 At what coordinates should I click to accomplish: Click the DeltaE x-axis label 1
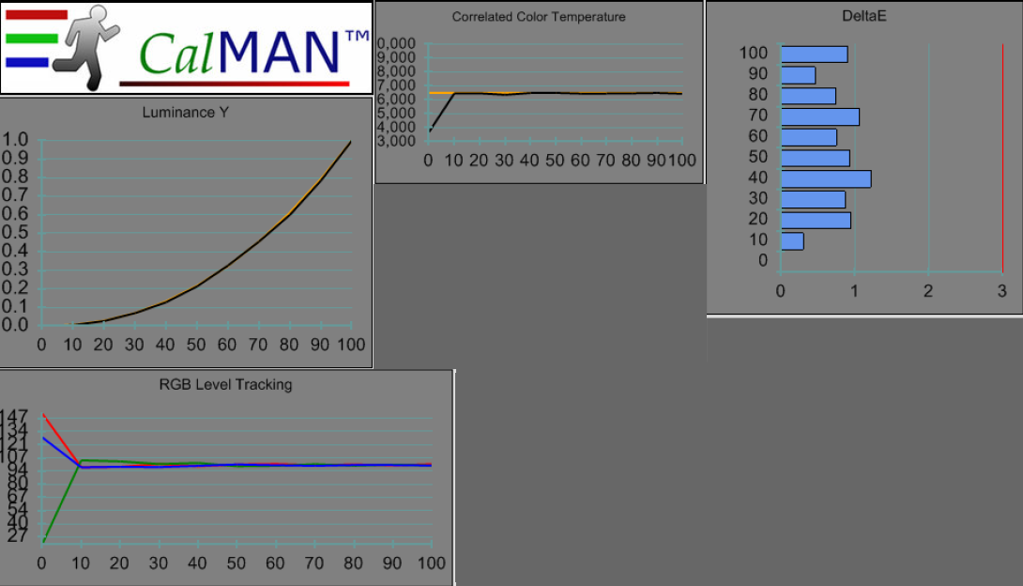854,291
